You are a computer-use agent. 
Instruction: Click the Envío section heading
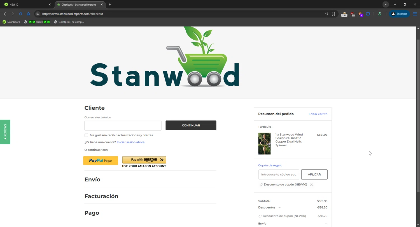[x=92, y=180]
